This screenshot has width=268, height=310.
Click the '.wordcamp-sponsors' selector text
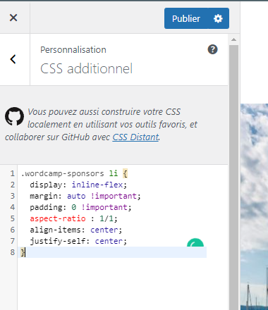pyautogui.click(x=62, y=173)
